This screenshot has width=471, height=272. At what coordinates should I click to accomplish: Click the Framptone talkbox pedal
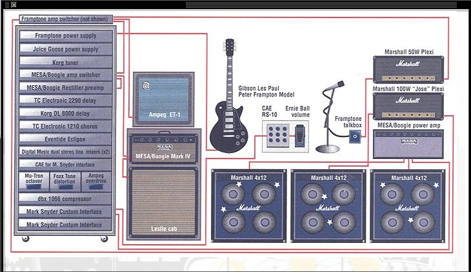tap(355, 136)
